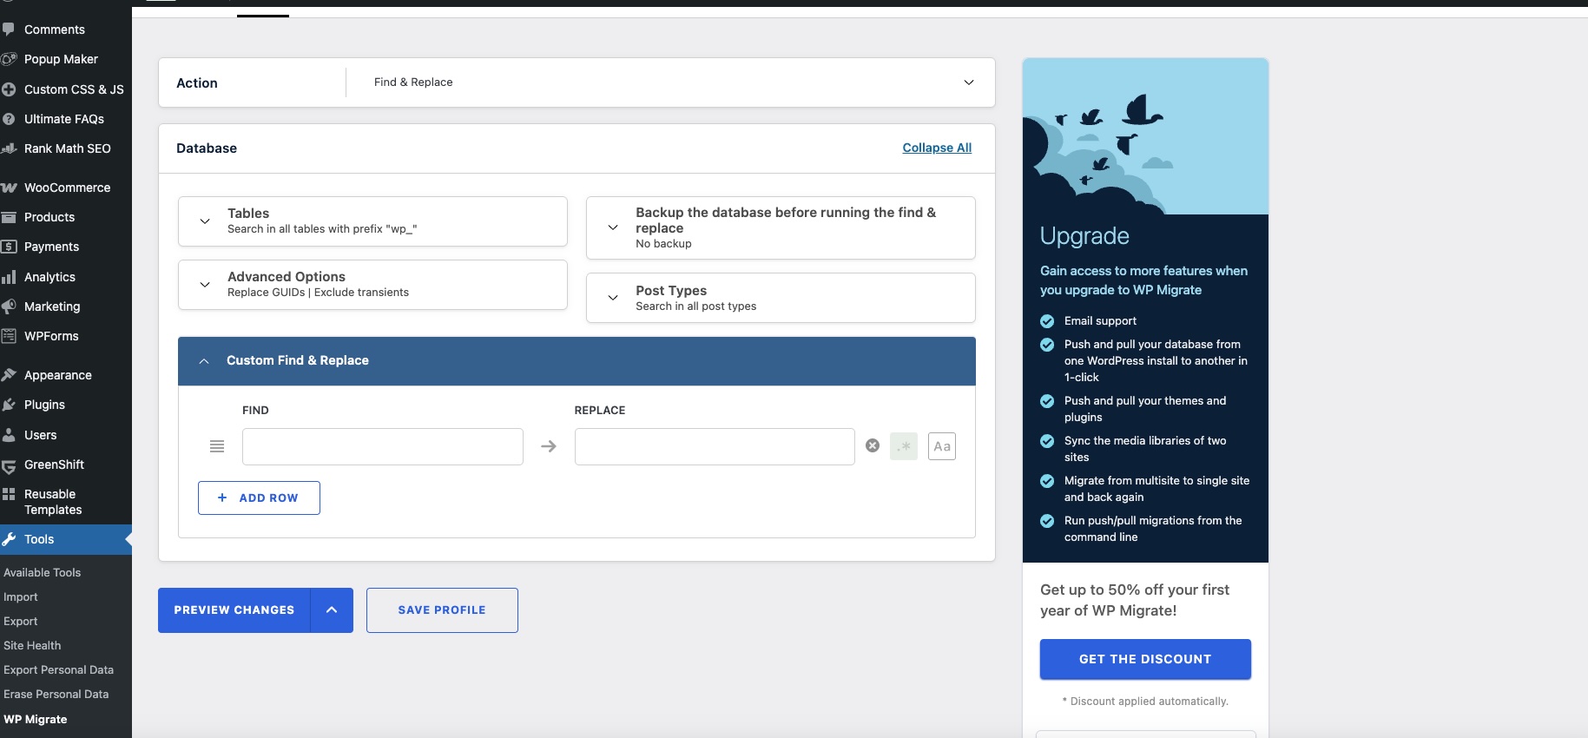1588x738 pixels.
Task: Open the Rank Math SEO menu label
Action: [68, 148]
